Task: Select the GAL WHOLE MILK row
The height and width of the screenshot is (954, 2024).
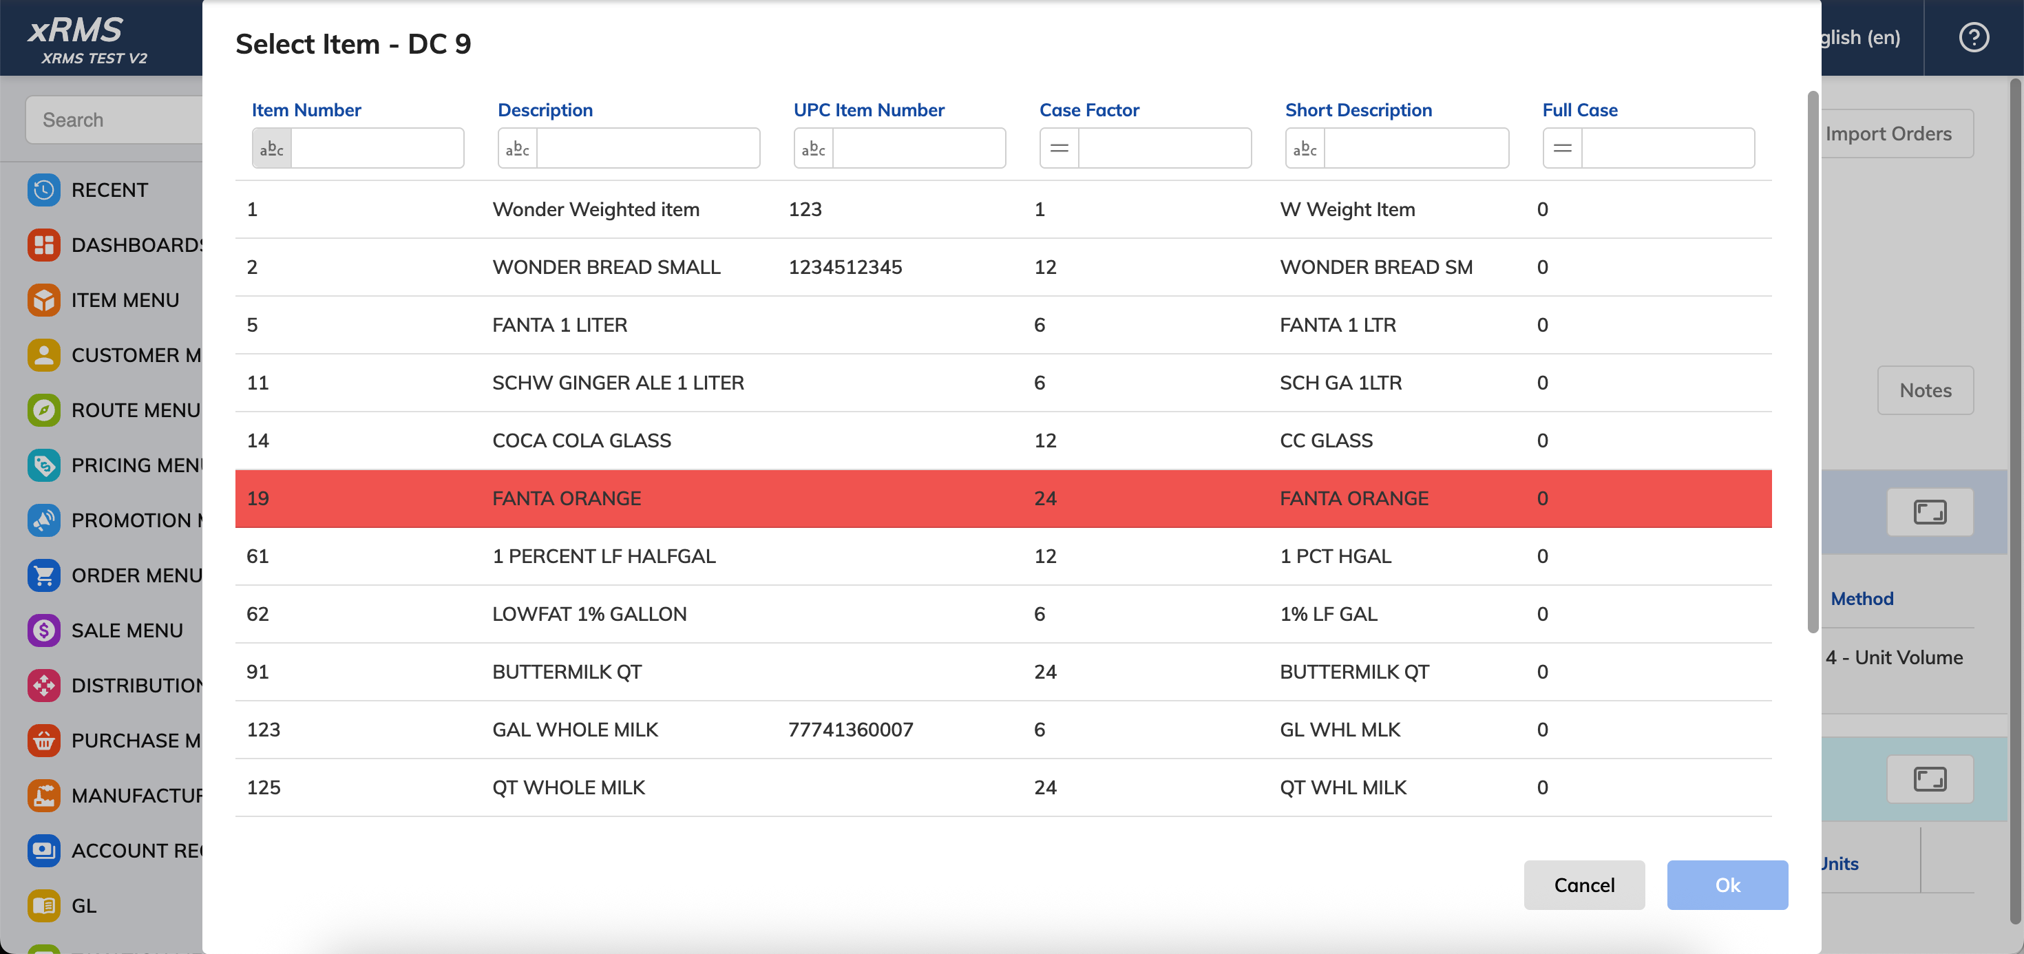Action: 1002,729
